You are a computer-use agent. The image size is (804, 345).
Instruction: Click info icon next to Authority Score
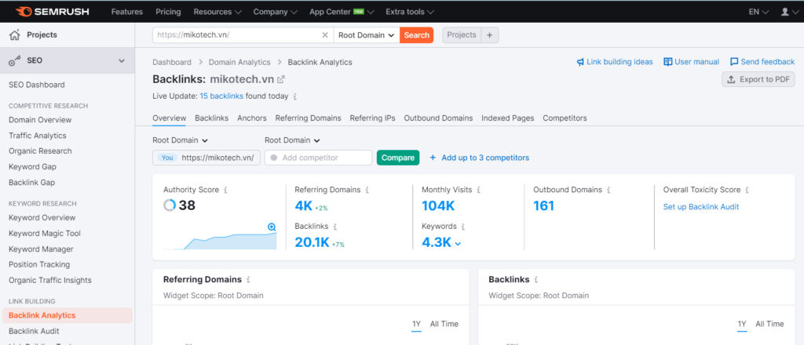click(225, 190)
